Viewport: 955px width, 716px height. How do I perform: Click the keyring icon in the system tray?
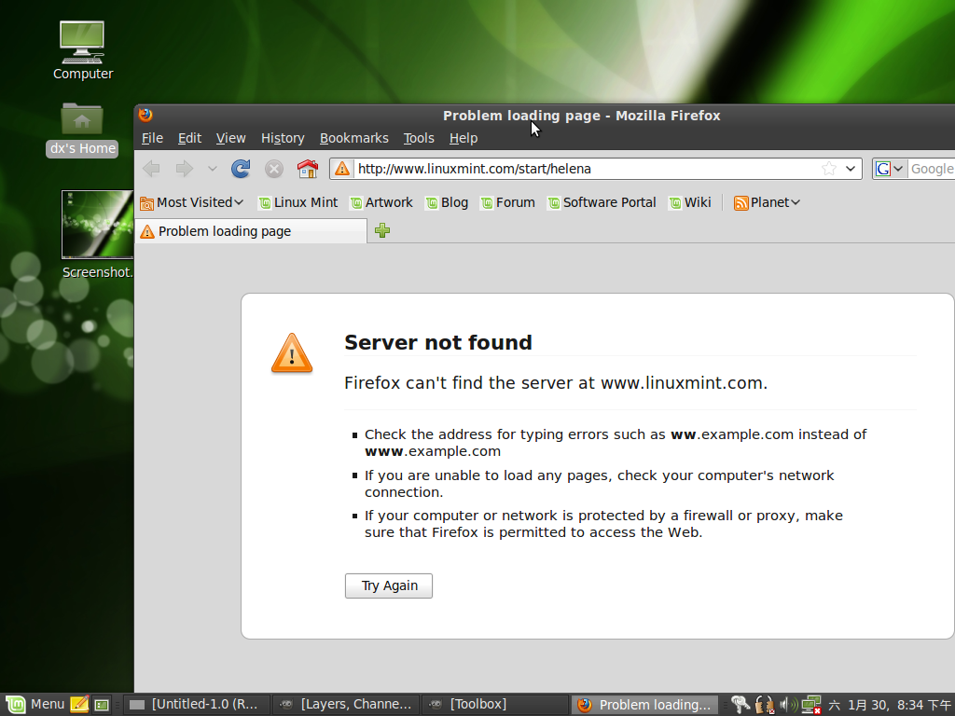(738, 704)
